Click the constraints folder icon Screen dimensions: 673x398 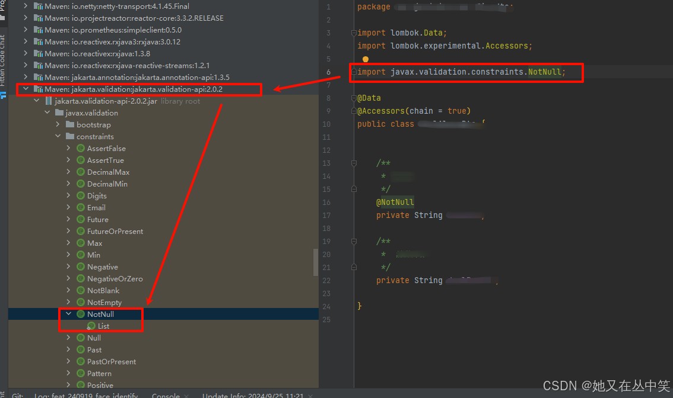click(x=70, y=136)
